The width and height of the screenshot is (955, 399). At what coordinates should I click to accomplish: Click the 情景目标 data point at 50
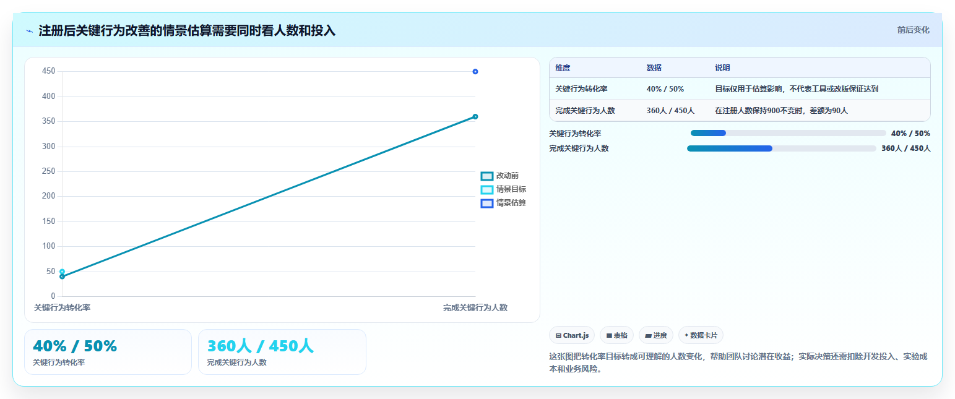(62, 272)
